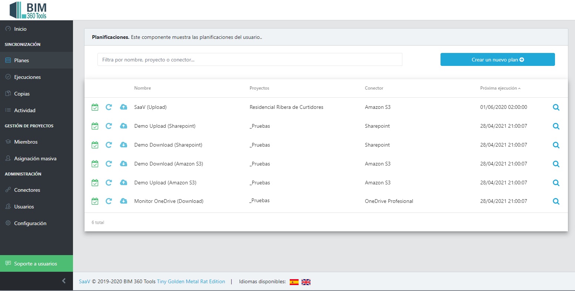Click the magnifier icon for Monitor OneDrive (Download)
The image size is (575, 291).
556,201
